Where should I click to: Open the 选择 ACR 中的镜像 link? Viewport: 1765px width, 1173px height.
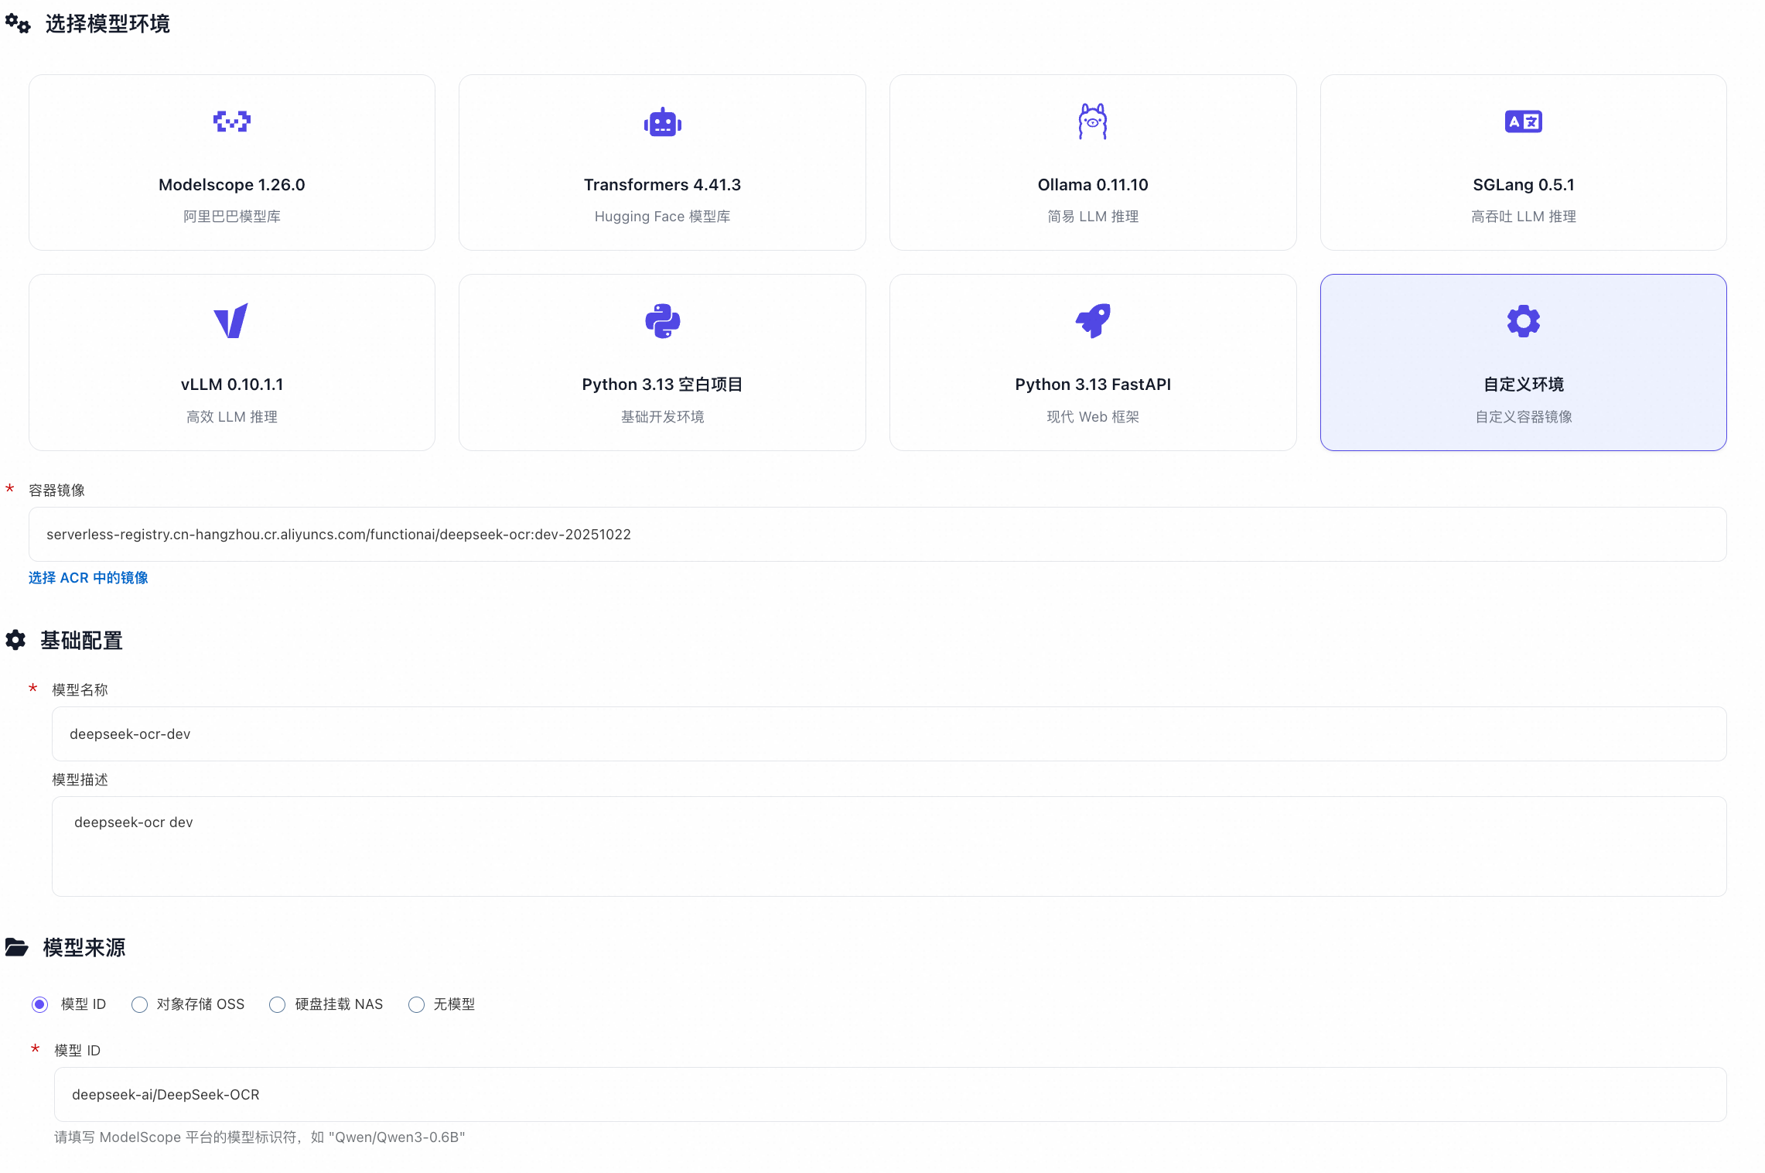click(88, 578)
